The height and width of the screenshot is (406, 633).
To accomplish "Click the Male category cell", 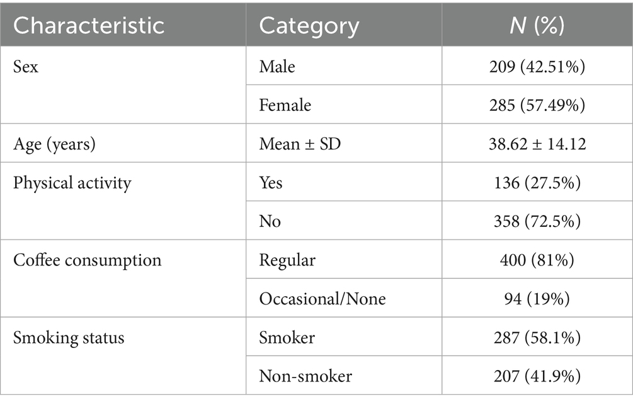I will pyautogui.click(x=277, y=66).
